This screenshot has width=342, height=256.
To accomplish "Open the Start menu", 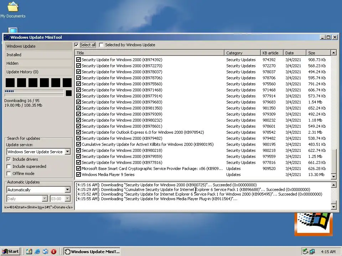I will point(10,251).
